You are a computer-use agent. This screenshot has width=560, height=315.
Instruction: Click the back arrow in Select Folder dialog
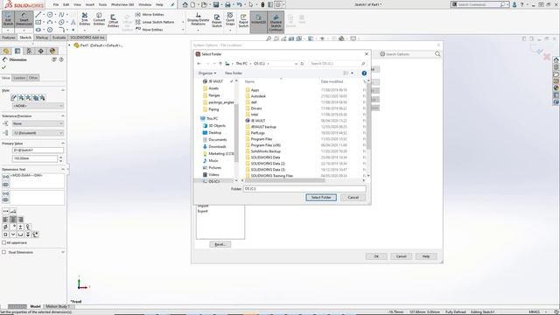coord(199,64)
